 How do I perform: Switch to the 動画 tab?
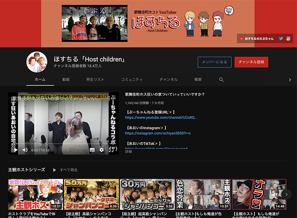[x=66, y=80]
